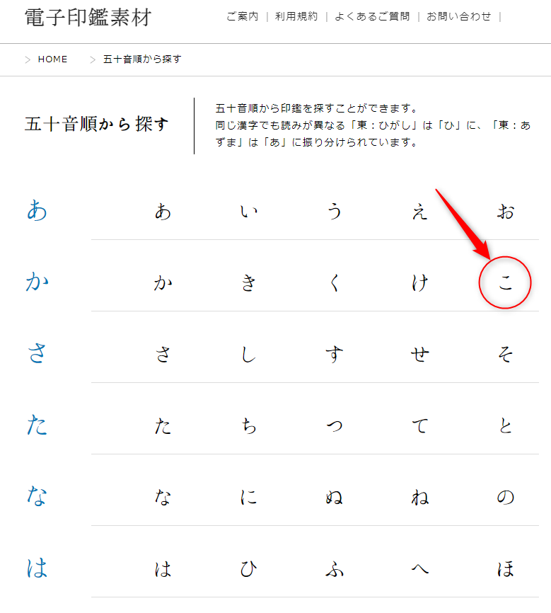Screen dimensions: 551x613
Task: Choose the く kana link
Action: (x=335, y=282)
